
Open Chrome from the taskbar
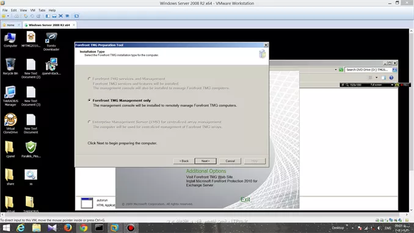[x=84, y=227]
